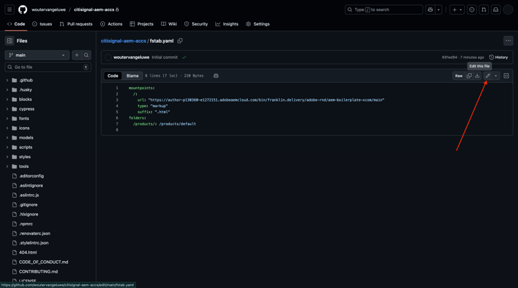Open the Pull requests icon in the top header

pyautogui.click(x=483, y=10)
